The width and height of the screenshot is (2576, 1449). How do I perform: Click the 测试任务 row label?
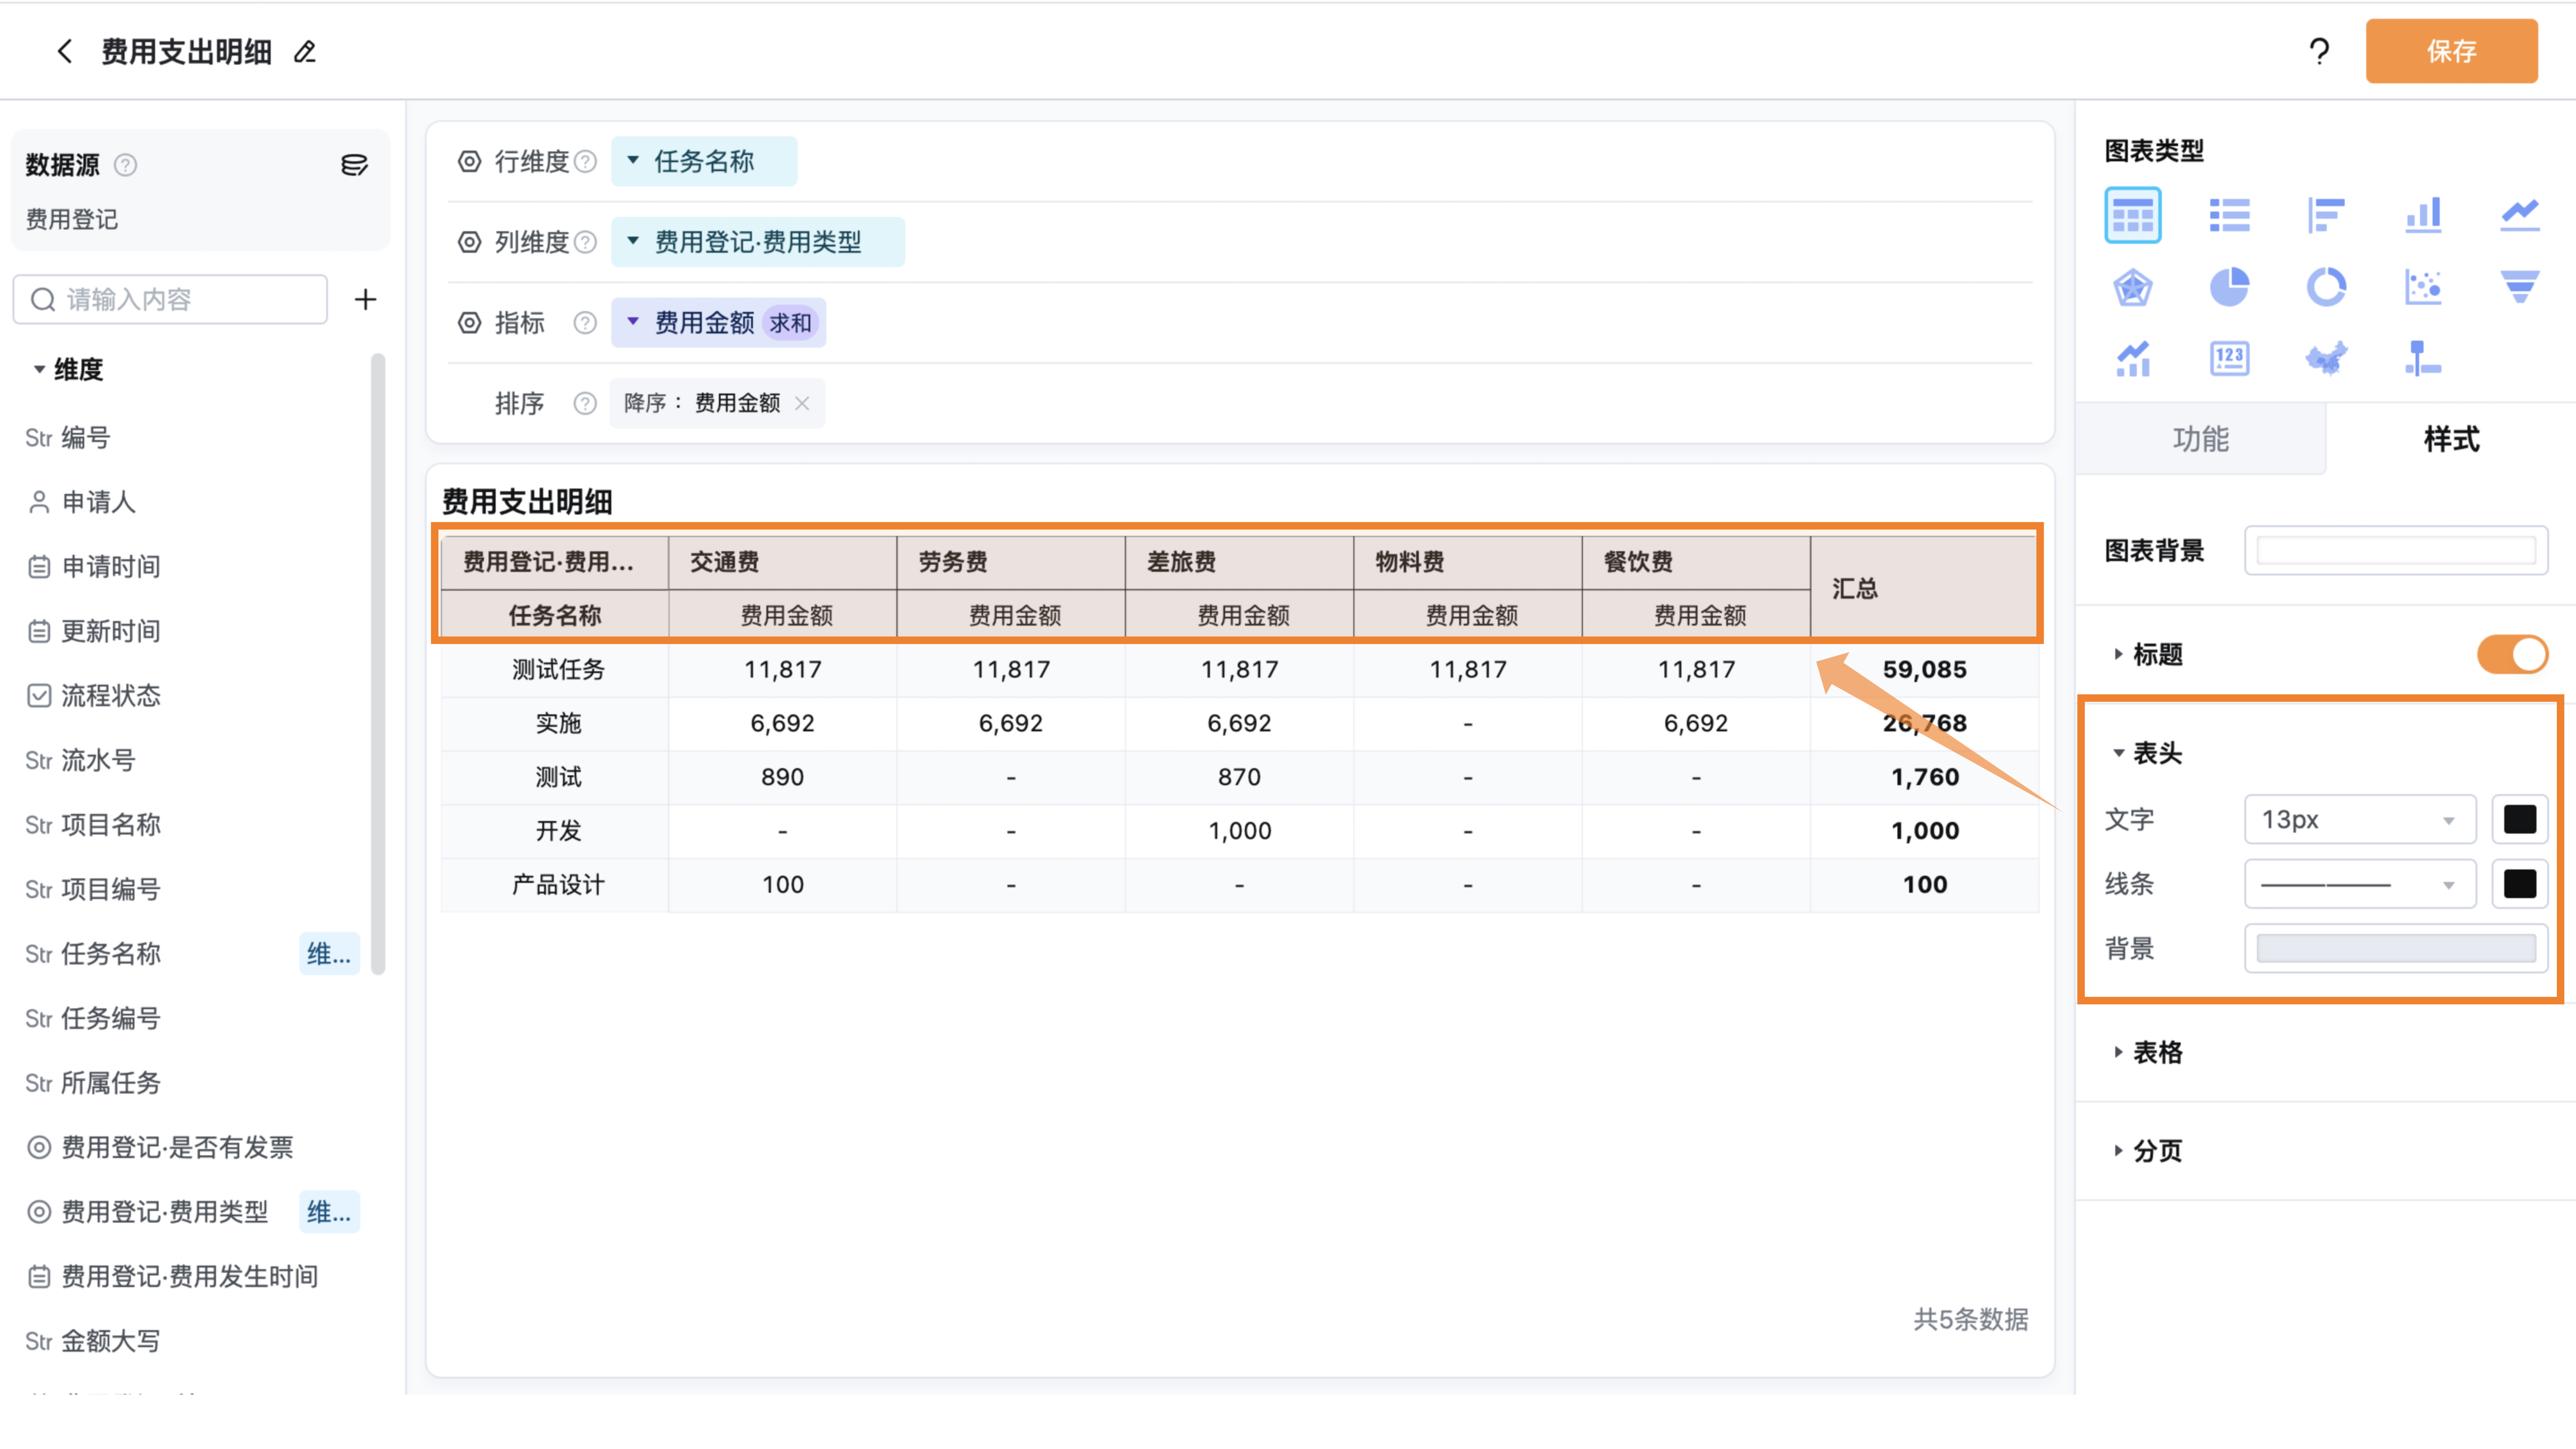(558, 670)
